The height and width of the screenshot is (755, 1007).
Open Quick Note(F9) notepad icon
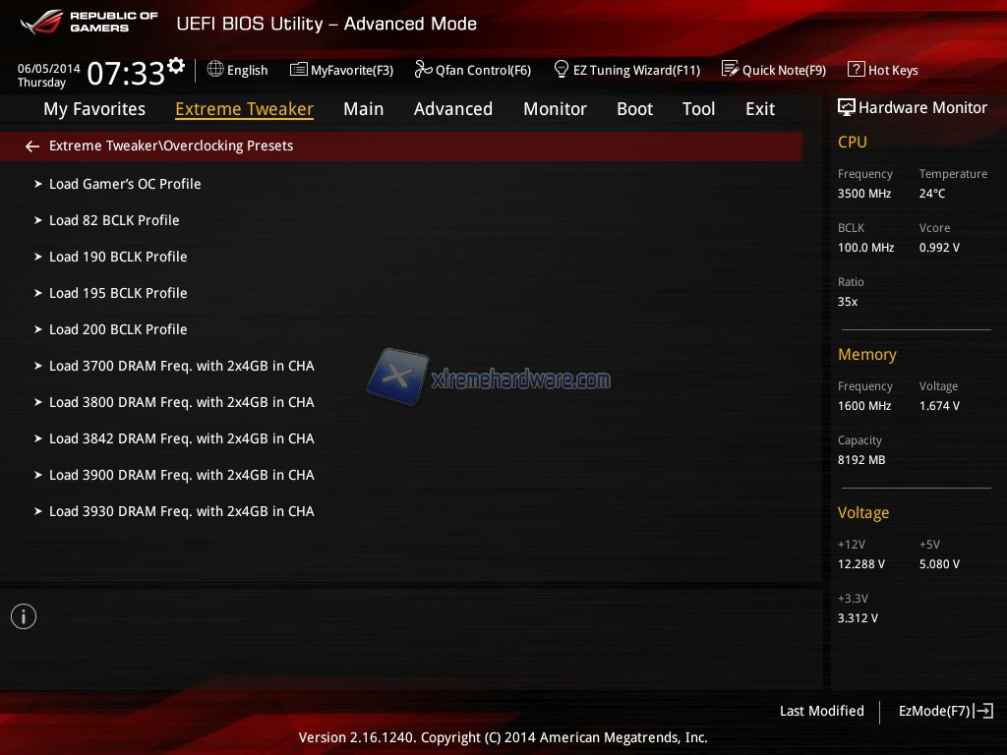(x=730, y=70)
